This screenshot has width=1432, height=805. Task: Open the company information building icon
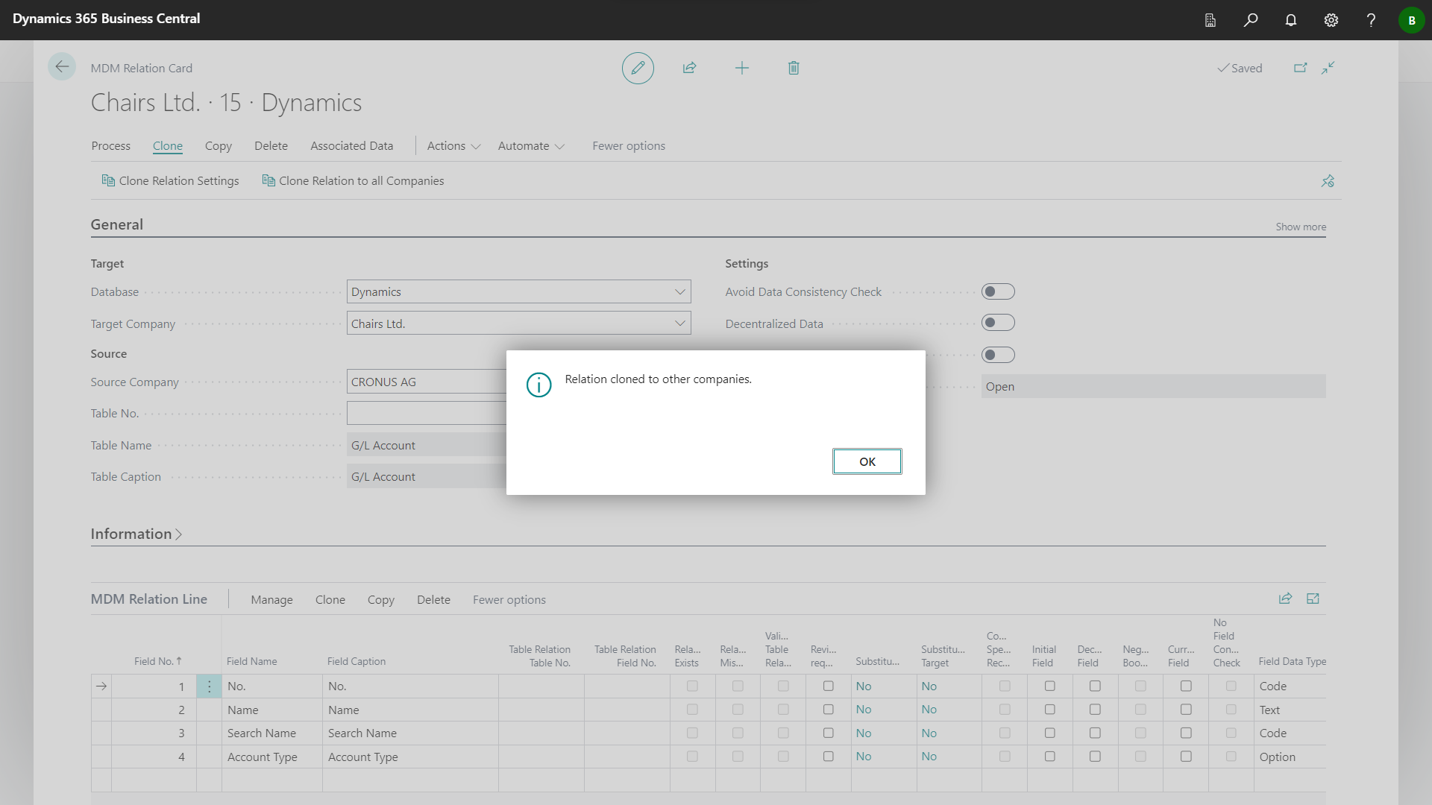point(1210,20)
